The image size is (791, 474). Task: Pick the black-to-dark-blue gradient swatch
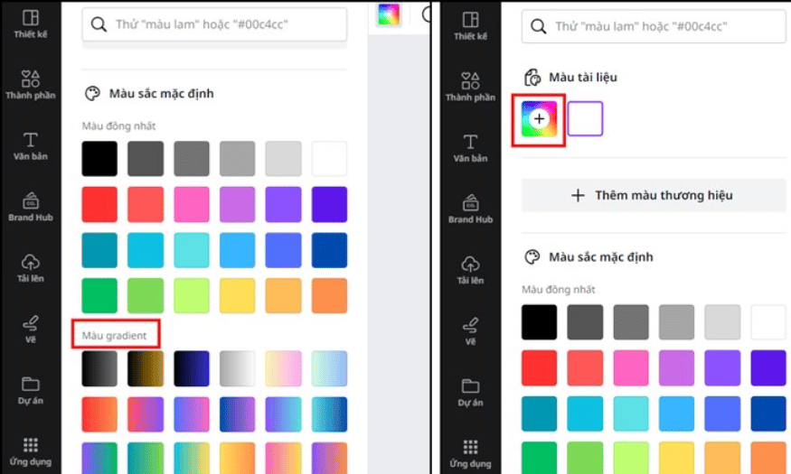click(191, 368)
